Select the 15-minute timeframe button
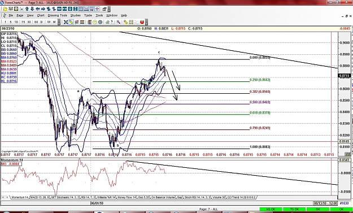The width and height of the screenshot is (353, 213). [23, 22]
